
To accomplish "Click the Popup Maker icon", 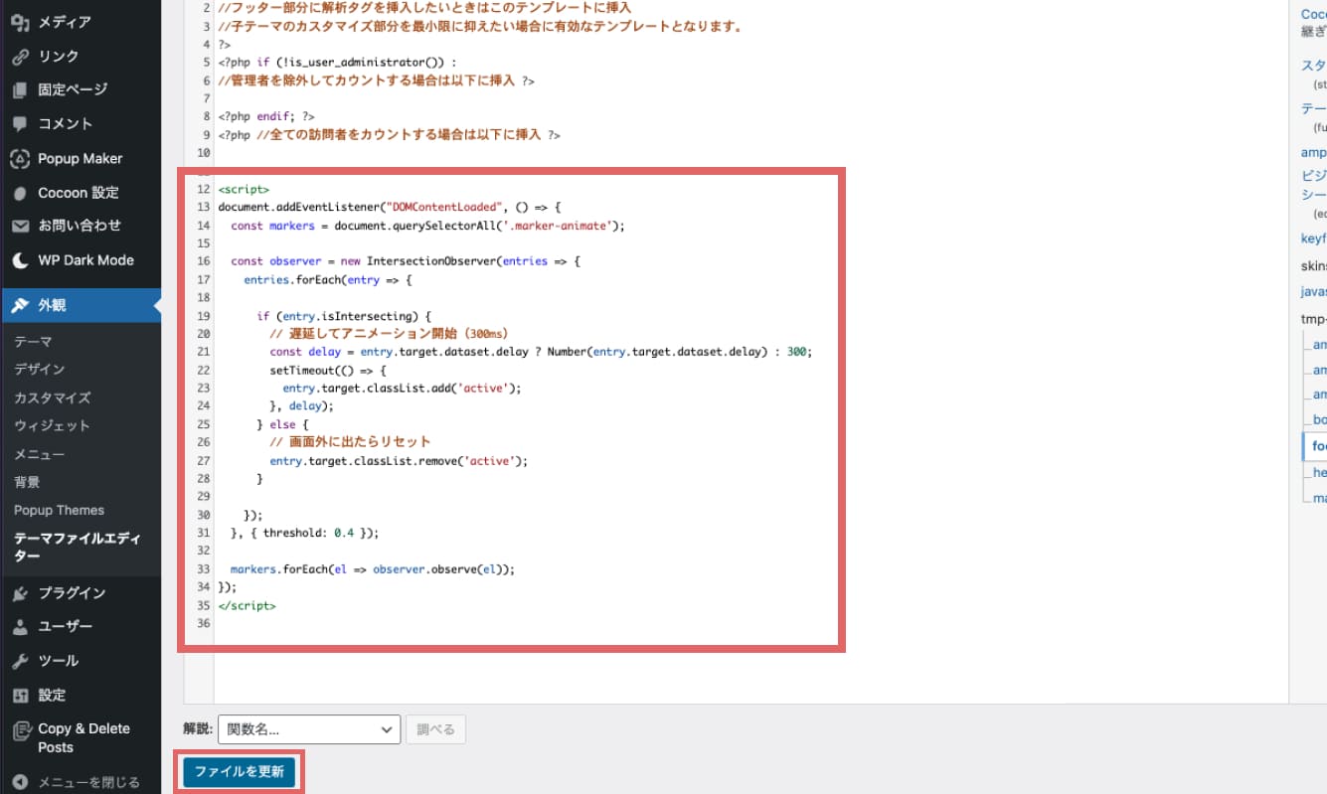I will click(x=20, y=159).
